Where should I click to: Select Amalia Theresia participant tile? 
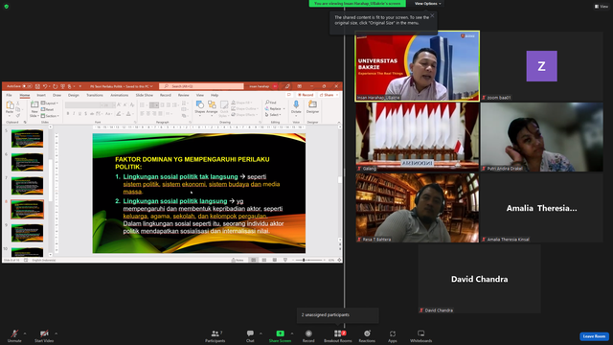tap(541, 208)
